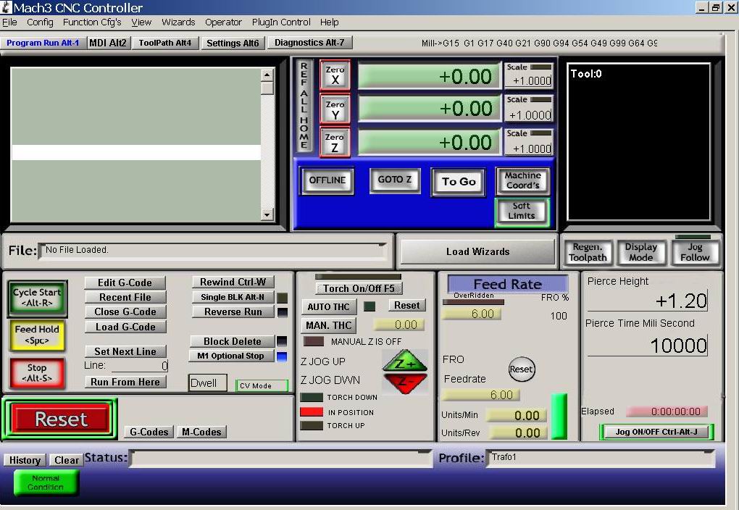Toggle Torch On/Off F5

pos(359,288)
